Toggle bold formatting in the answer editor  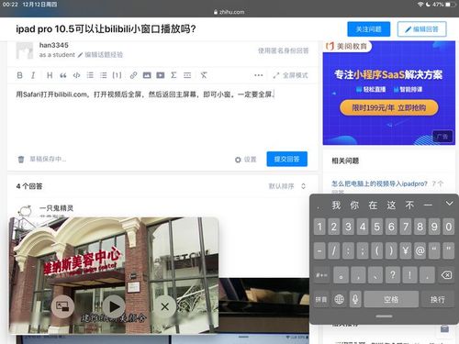[x=19, y=75]
